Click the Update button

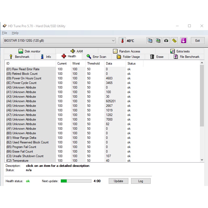click(118, 181)
